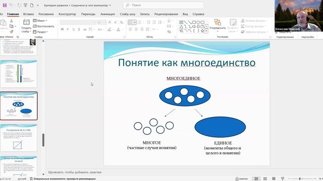This screenshot has height=181, width=323.
Task: Click the Redo arrow icon
Action: [x=19, y=5]
